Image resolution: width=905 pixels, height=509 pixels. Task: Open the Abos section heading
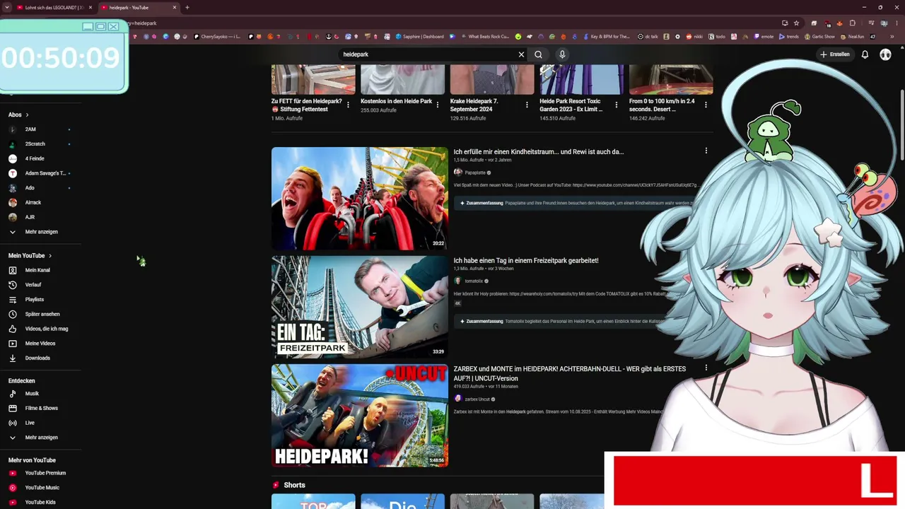coord(18,115)
